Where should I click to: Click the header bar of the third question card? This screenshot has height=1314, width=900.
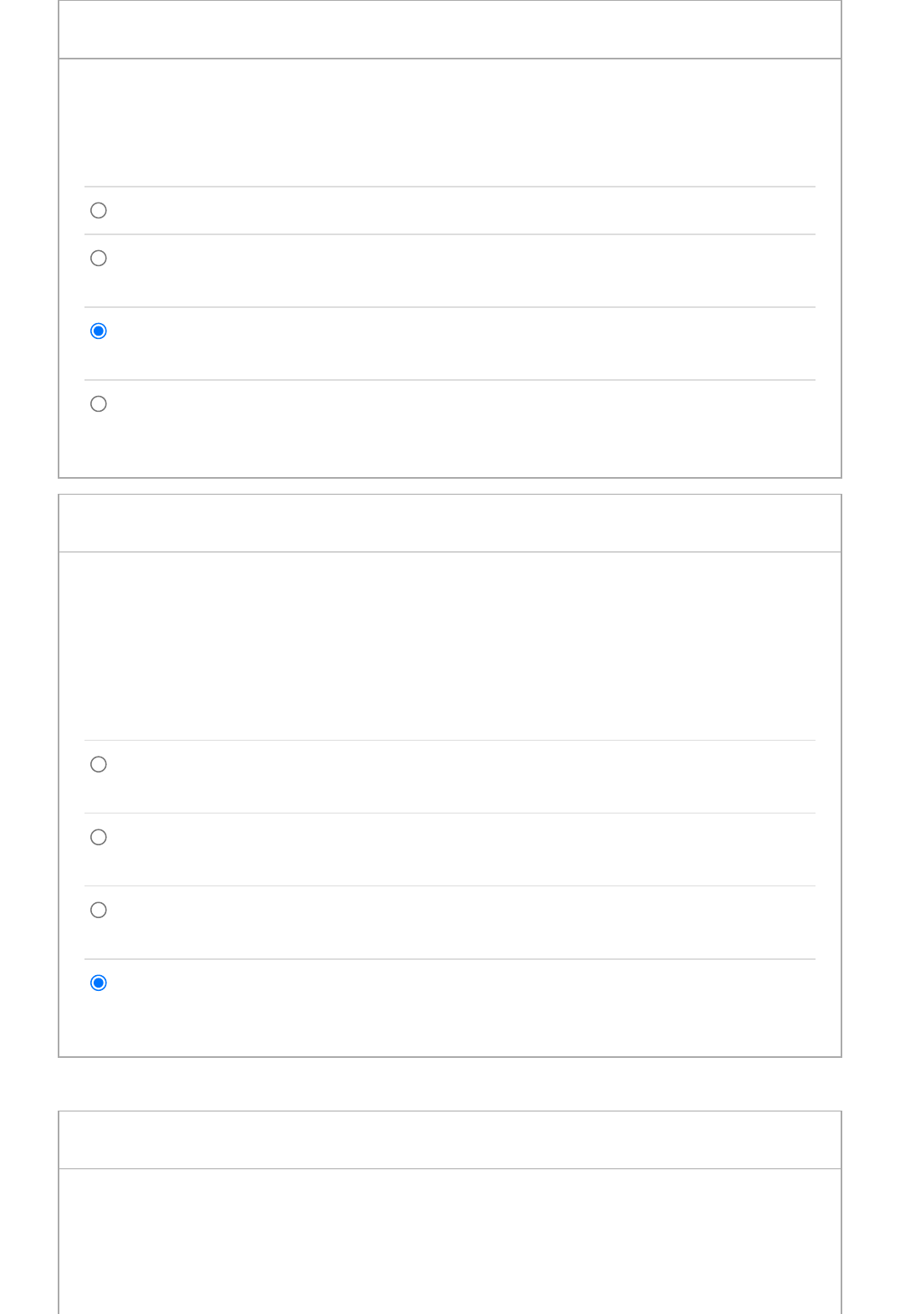[x=450, y=1140]
